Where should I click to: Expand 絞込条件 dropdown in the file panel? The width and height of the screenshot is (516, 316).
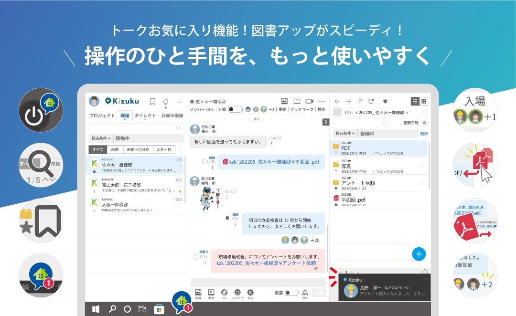[x=345, y=134]
